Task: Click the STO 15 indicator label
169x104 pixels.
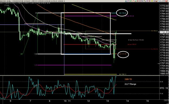Action: tap(164, 88)
